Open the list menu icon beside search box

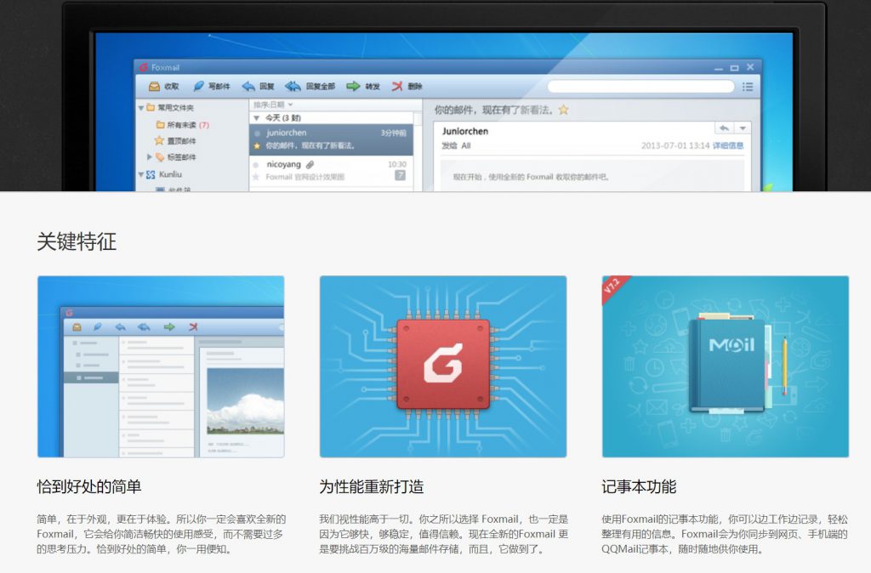[748, 87]
